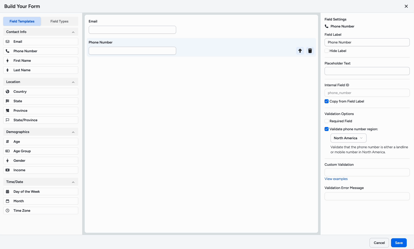Image resolution: width=414 pixels, height=249 pixels.
Task: Collapse the Location section
Action: pos(73,82)
